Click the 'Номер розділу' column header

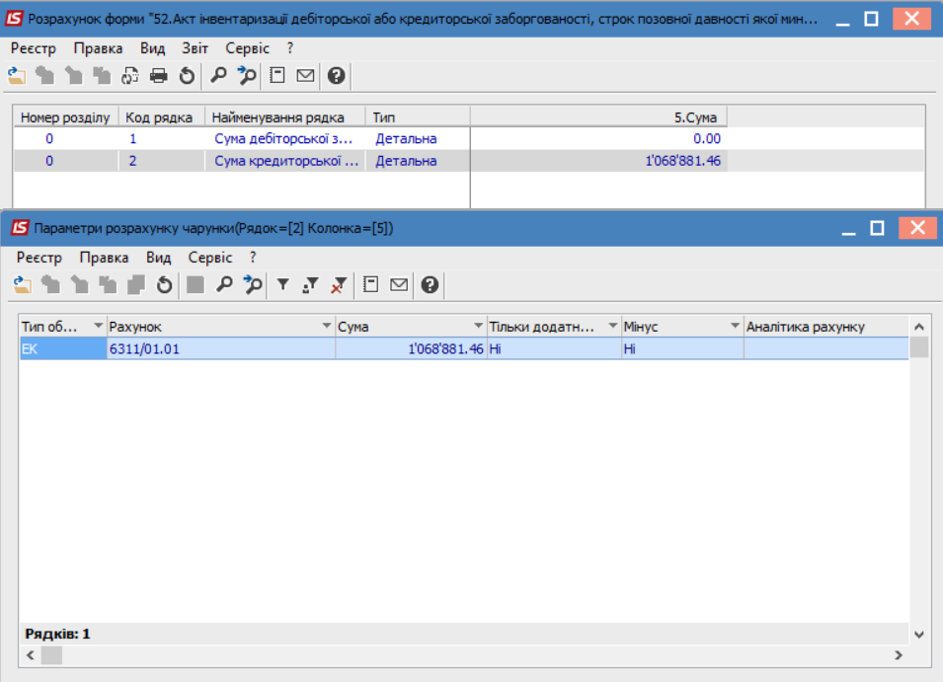click(65, 117)
